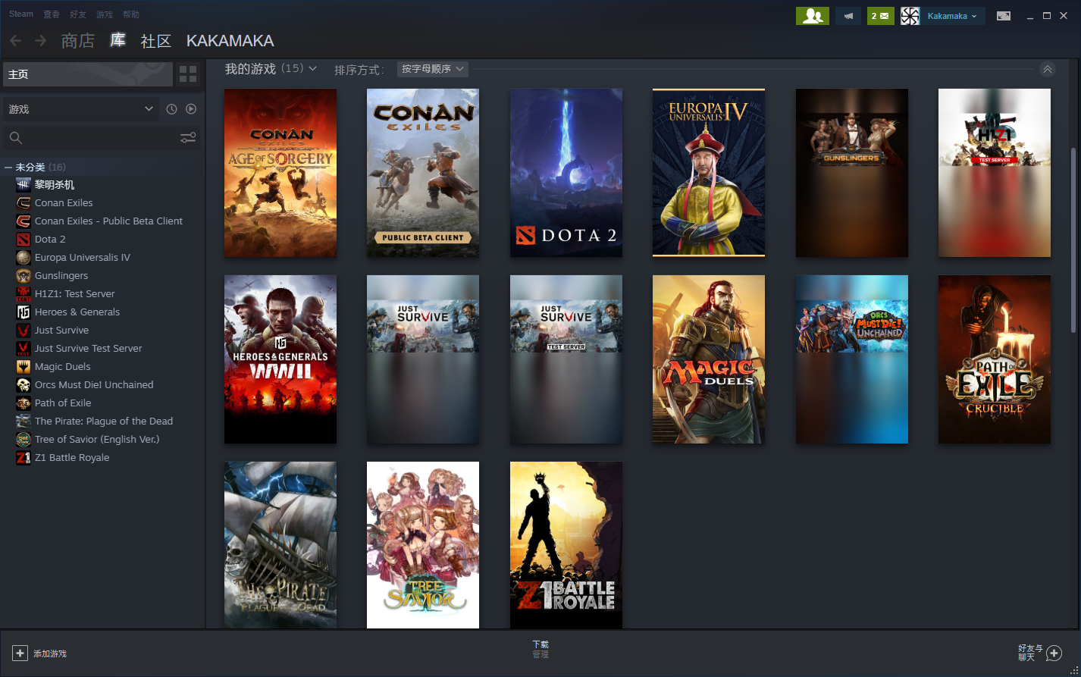Open the Magic Duels game cover

709,359
